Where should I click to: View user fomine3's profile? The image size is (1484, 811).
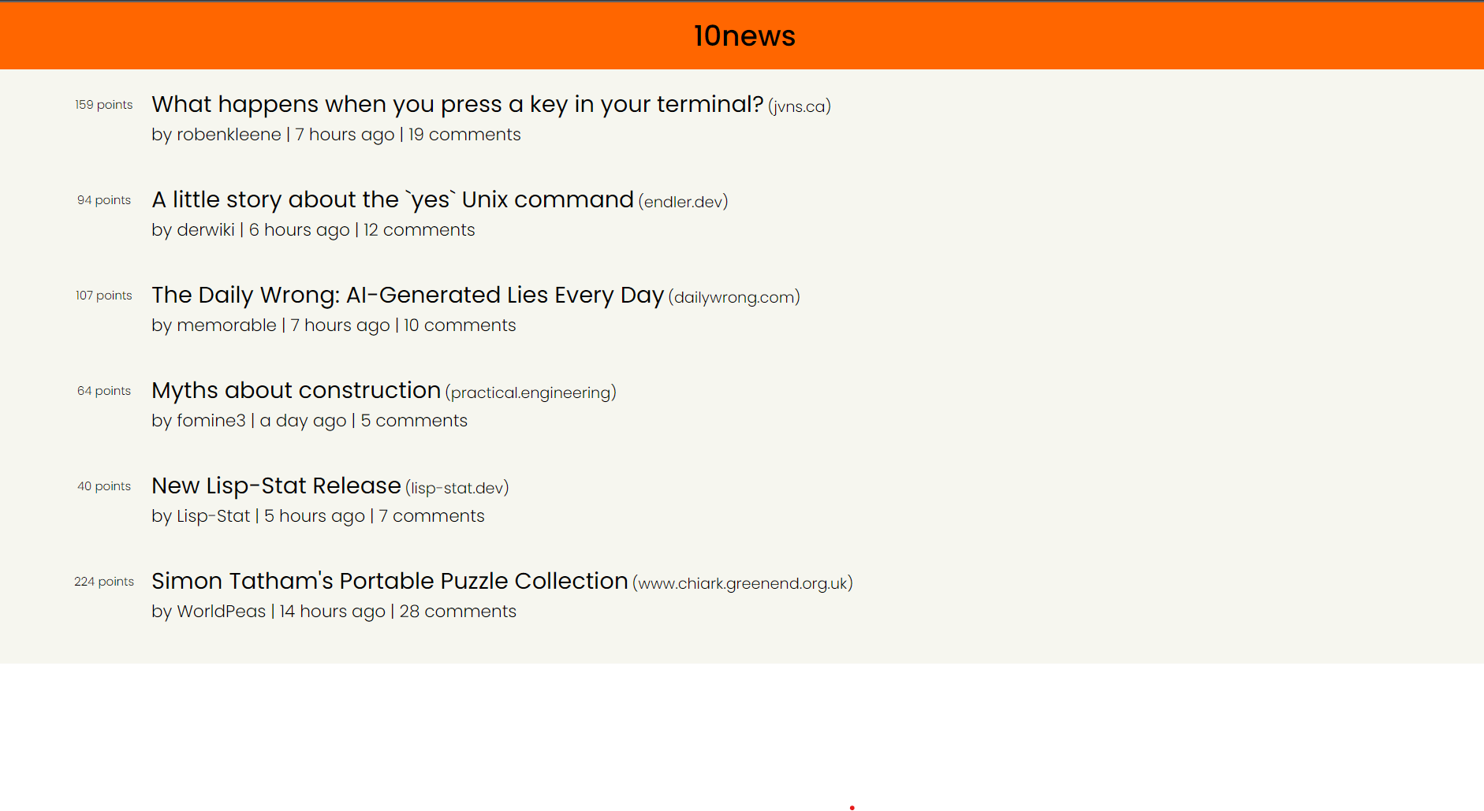(211, 421)
